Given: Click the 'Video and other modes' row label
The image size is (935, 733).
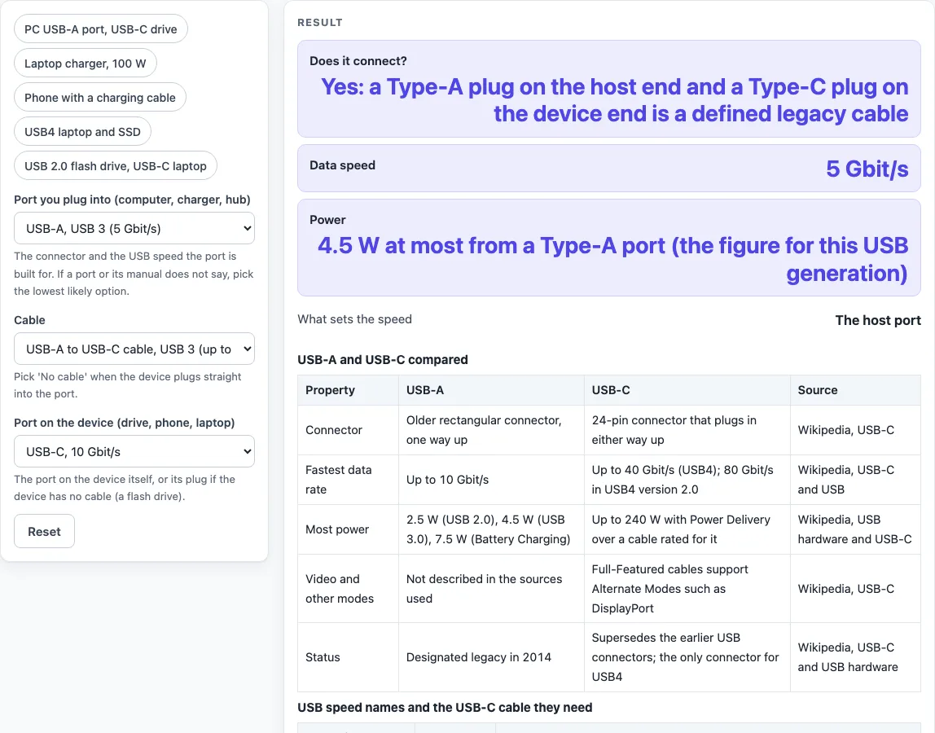Looking at the screenshot, I should [x=349, y=589].
